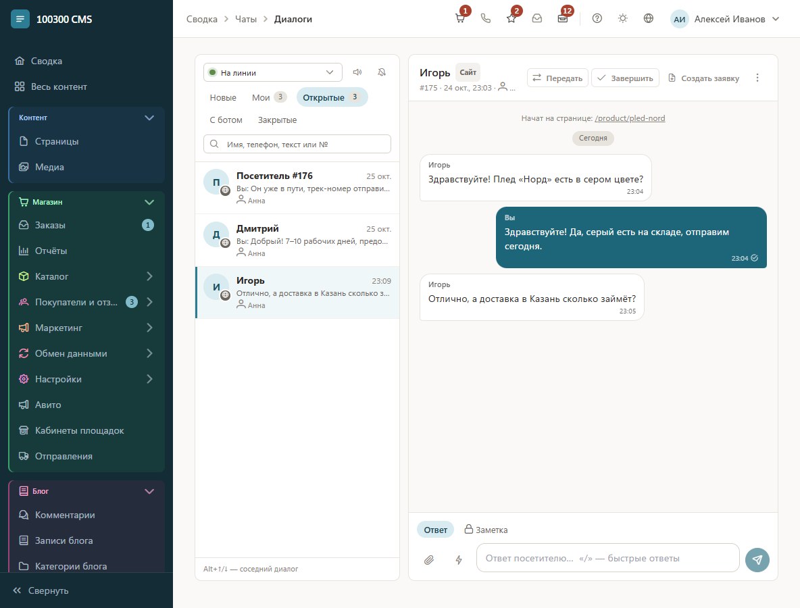The width and height of the screenshot is (800, 608).
Task: Open the Алексей Иванов user menu
Action: [725, 19]
